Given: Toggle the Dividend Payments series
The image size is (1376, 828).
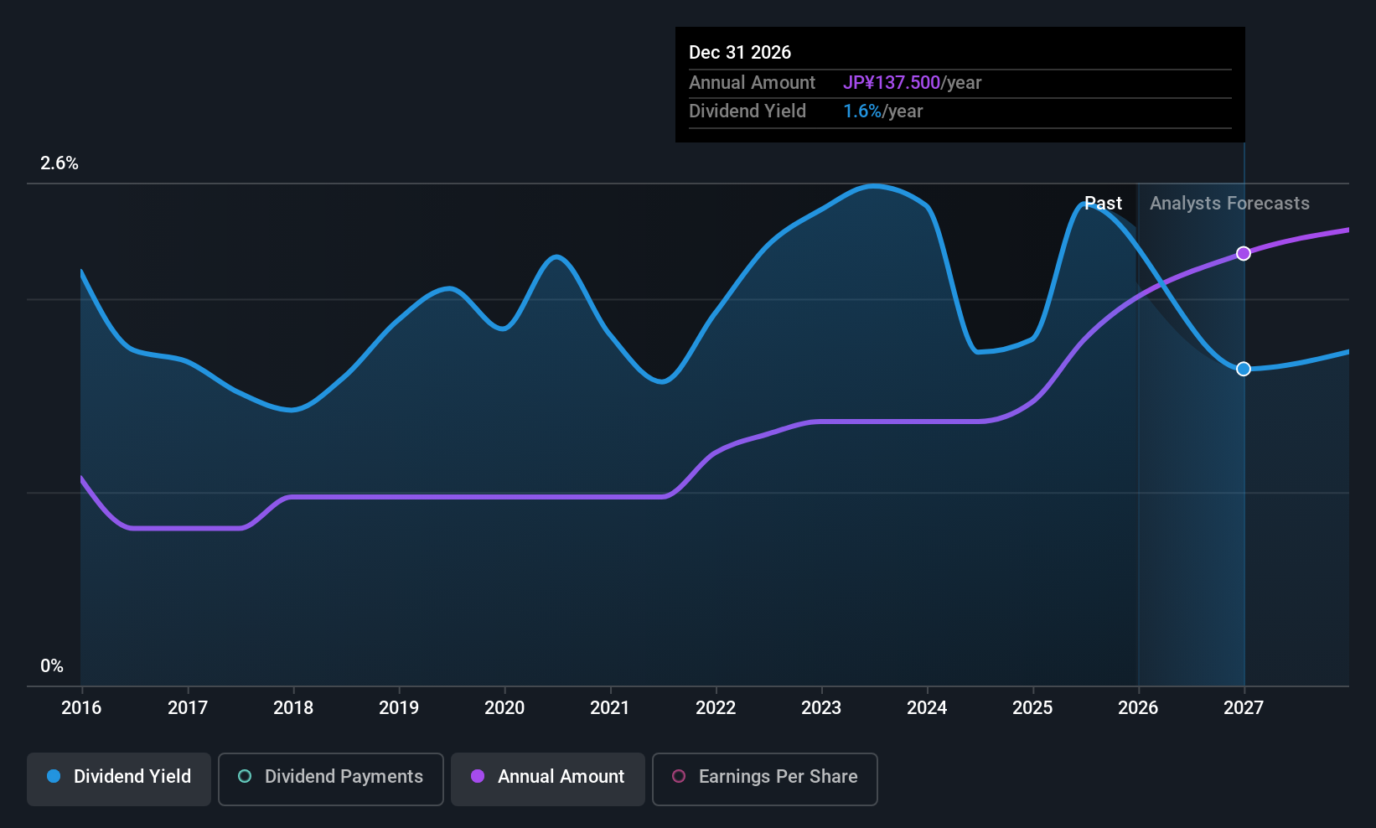Looking at the screenshot, I should point(331,779).
